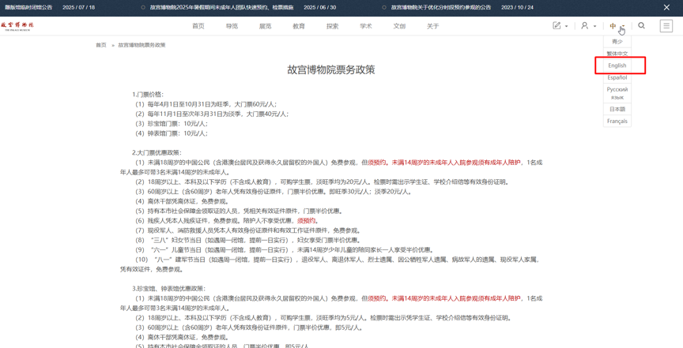The width and height of the screenshot is (683, 348).
Task: Click the edit/pencil icon in header
Action: pos(557,26)
